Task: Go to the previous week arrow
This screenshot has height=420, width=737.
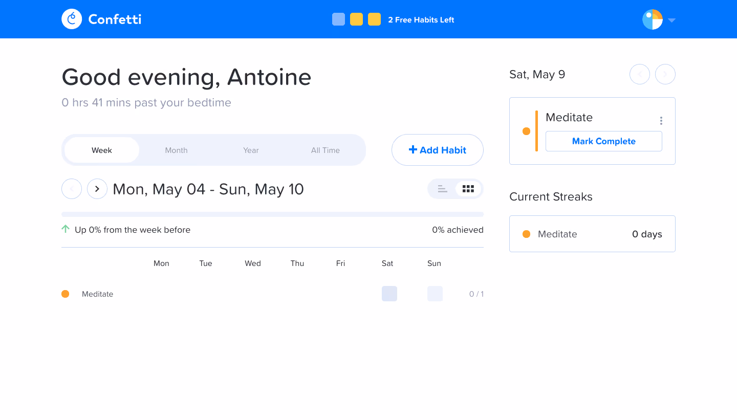Action: click(72, 189)
